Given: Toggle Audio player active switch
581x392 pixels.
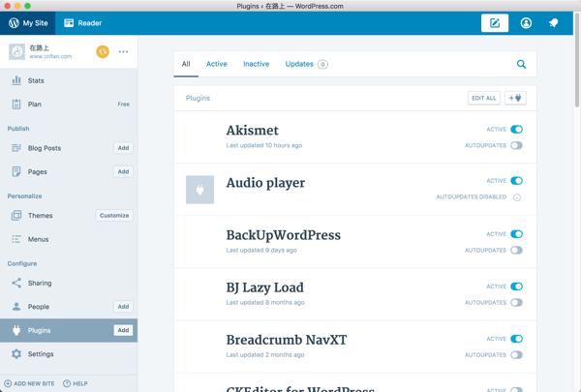Looking at the screenshot, I should [x=516, y=181].
